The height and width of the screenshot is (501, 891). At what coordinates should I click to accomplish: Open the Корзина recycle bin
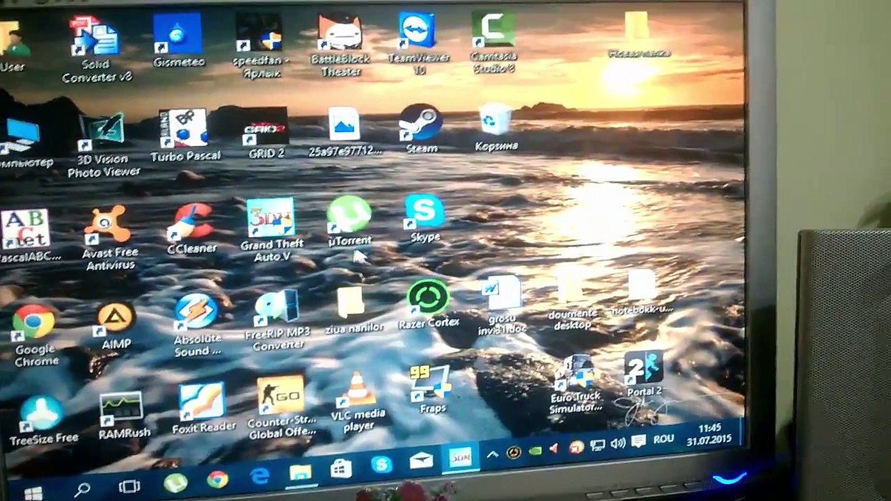(496, 128)
